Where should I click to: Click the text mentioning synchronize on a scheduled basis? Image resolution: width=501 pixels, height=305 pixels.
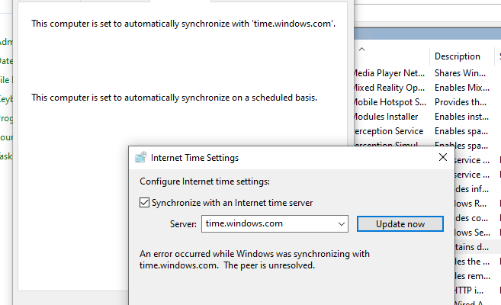(174, 98)
